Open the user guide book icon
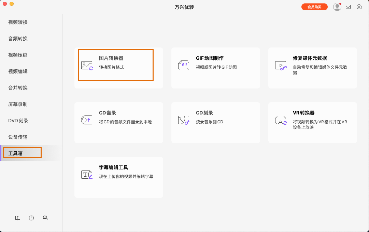369x232 pixels. 17,218
